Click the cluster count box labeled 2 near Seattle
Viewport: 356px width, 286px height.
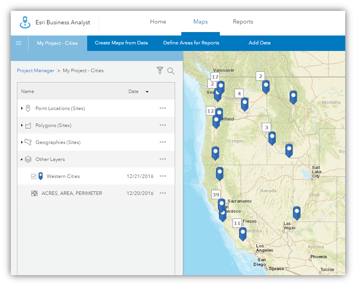click(212, 84)
